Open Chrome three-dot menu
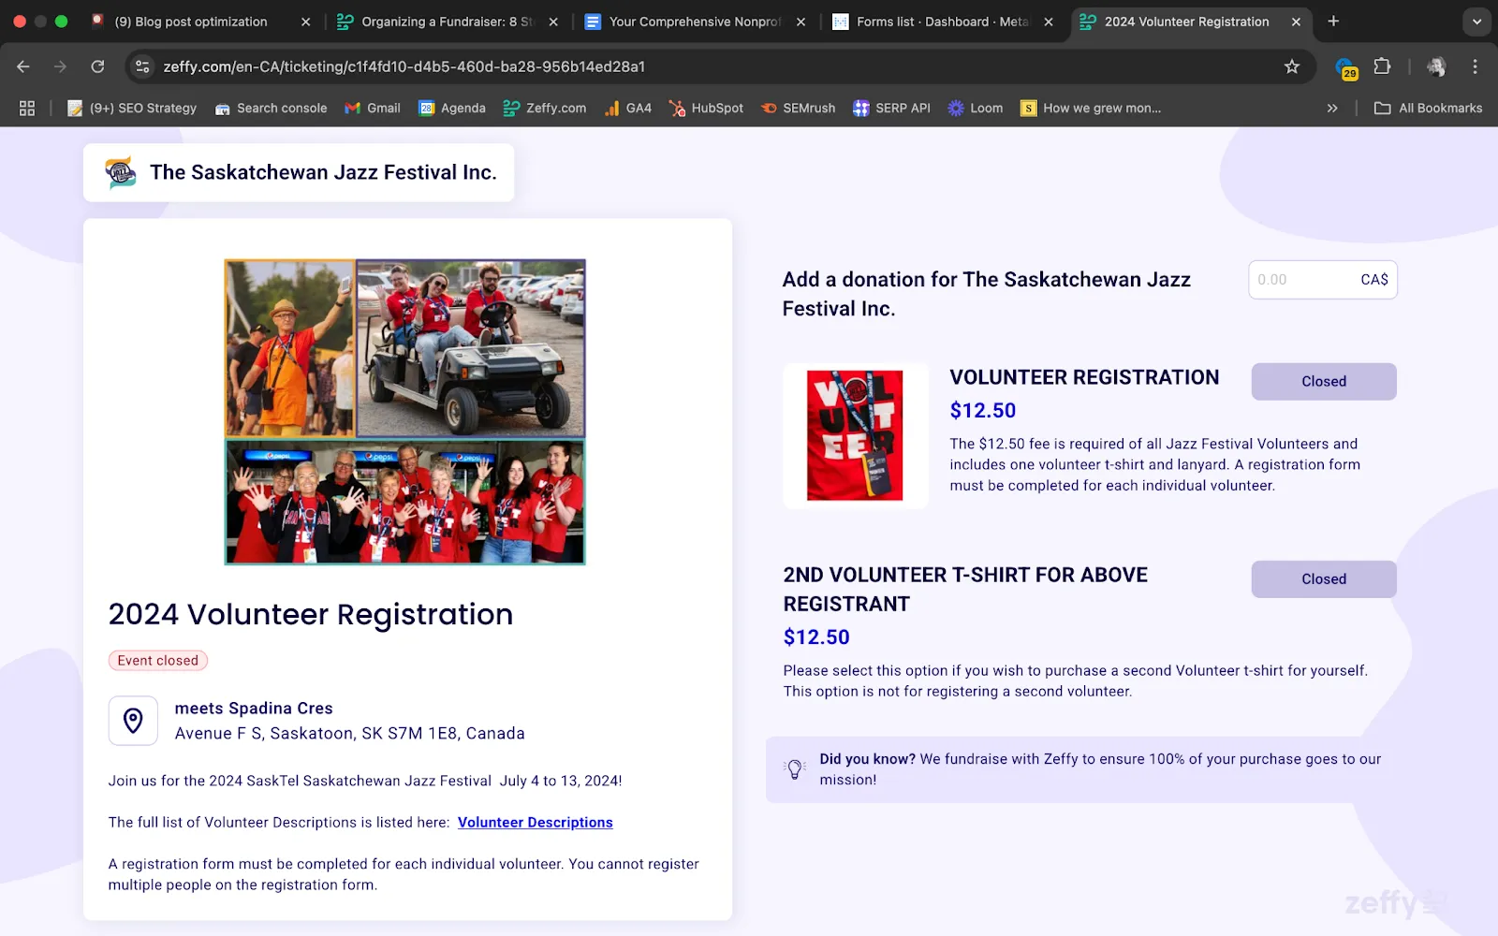 tap(1475, 66)
